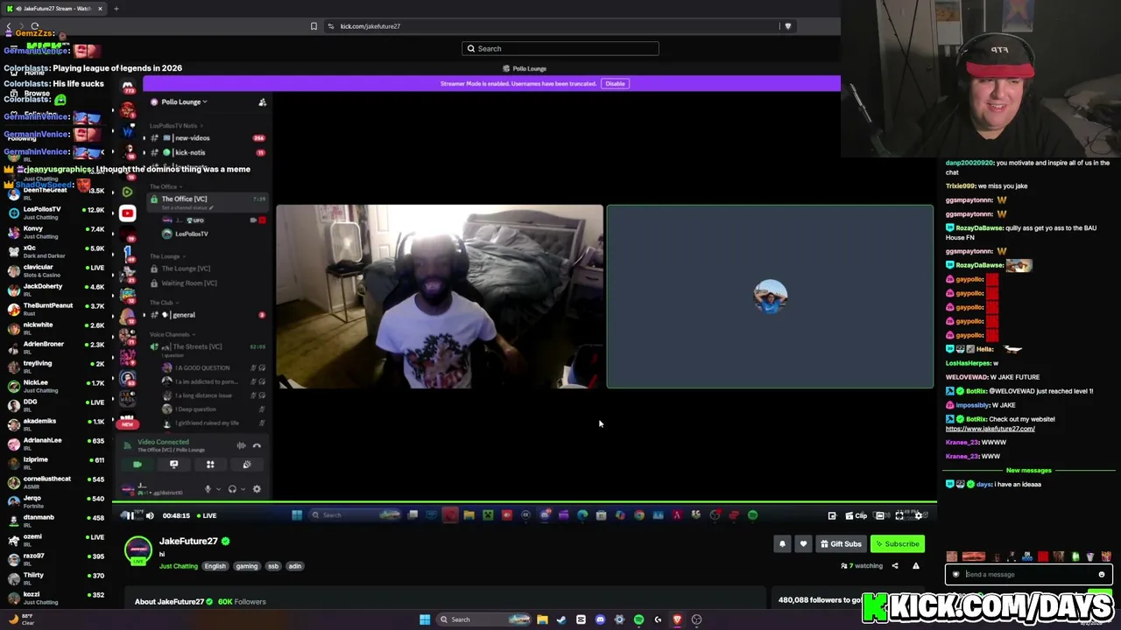
Task: Bookmark the page in browser
Action: (x=314, y=26)
